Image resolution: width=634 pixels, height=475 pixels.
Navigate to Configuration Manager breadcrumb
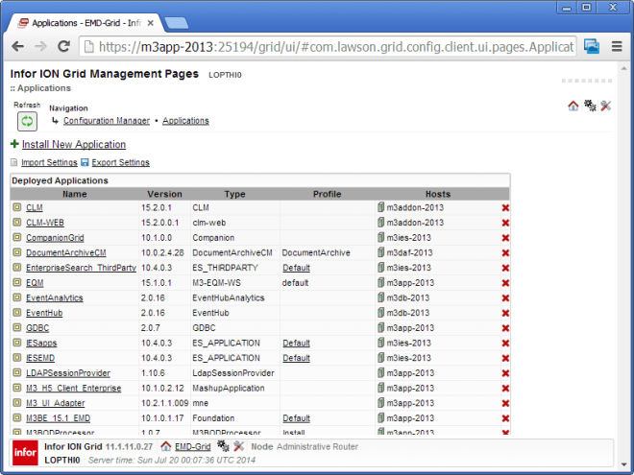[x=106, y=121]
